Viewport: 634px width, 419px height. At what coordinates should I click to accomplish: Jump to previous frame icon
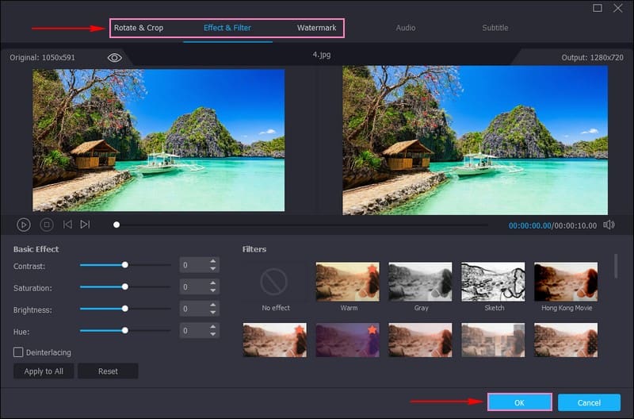67,225
